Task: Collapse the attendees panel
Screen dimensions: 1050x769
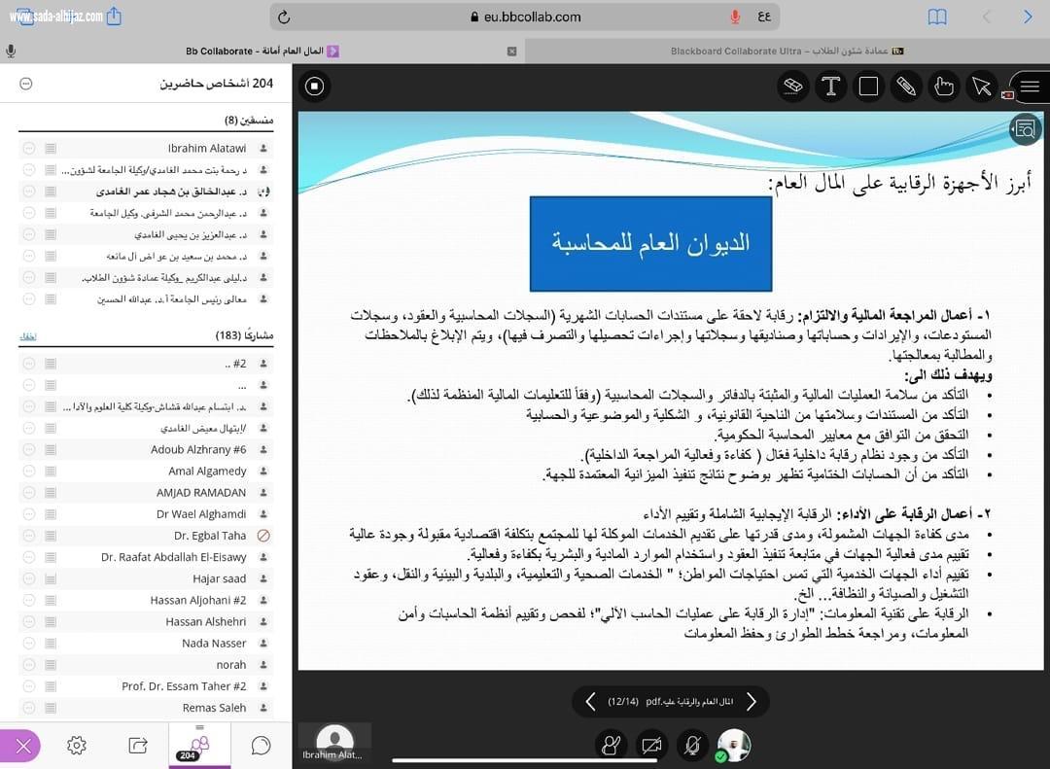Action: [x=25, y=84]
